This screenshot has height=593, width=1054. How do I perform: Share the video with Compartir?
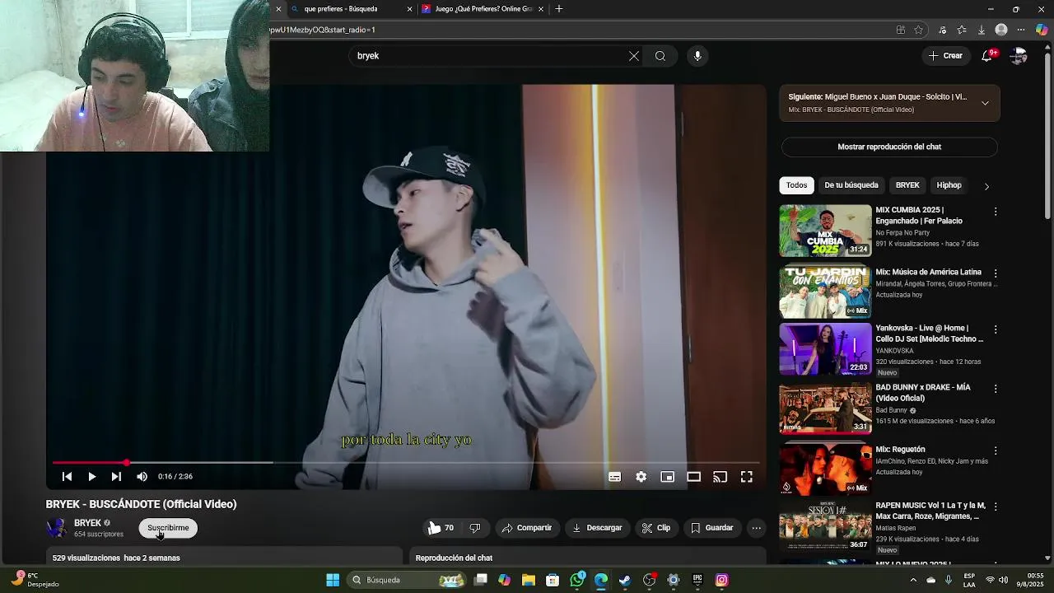(527, 528)
